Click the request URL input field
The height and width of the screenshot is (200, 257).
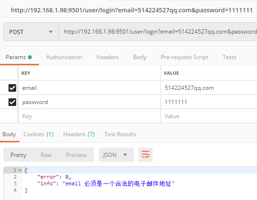point(158,32)
